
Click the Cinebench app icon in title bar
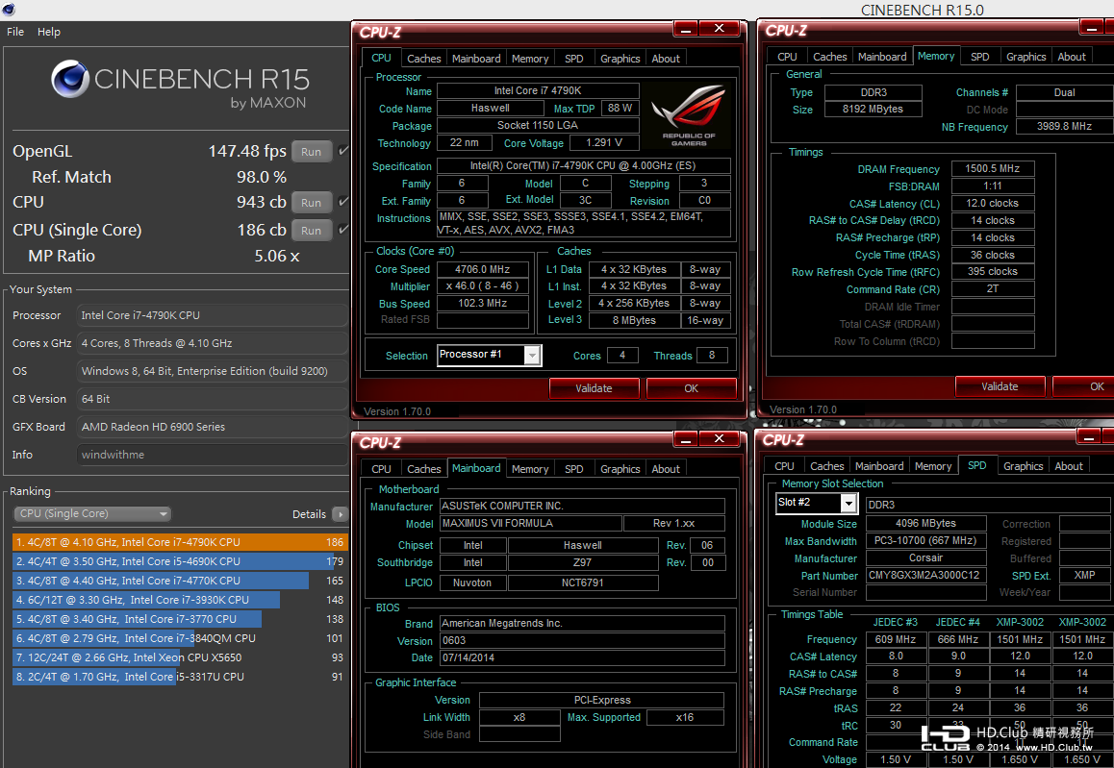9,10
